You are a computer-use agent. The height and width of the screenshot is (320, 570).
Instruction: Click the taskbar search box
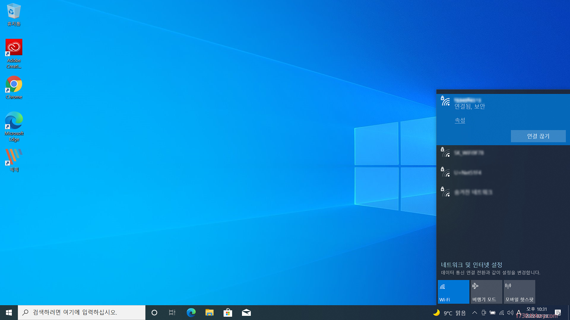82,313
